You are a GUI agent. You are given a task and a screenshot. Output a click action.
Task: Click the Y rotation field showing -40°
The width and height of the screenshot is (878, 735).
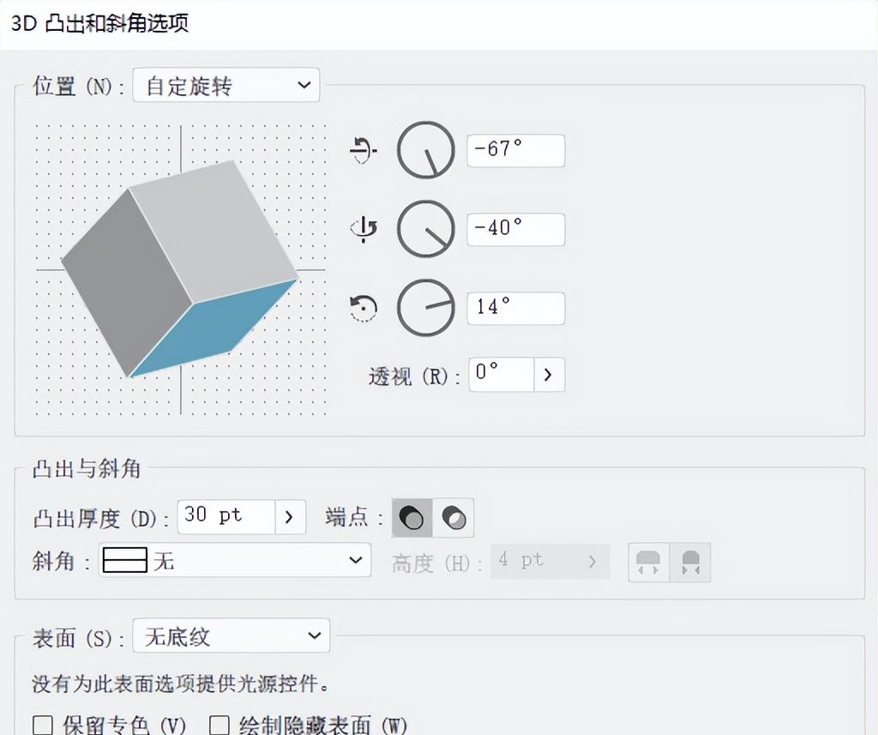click(x=515, y=229)
